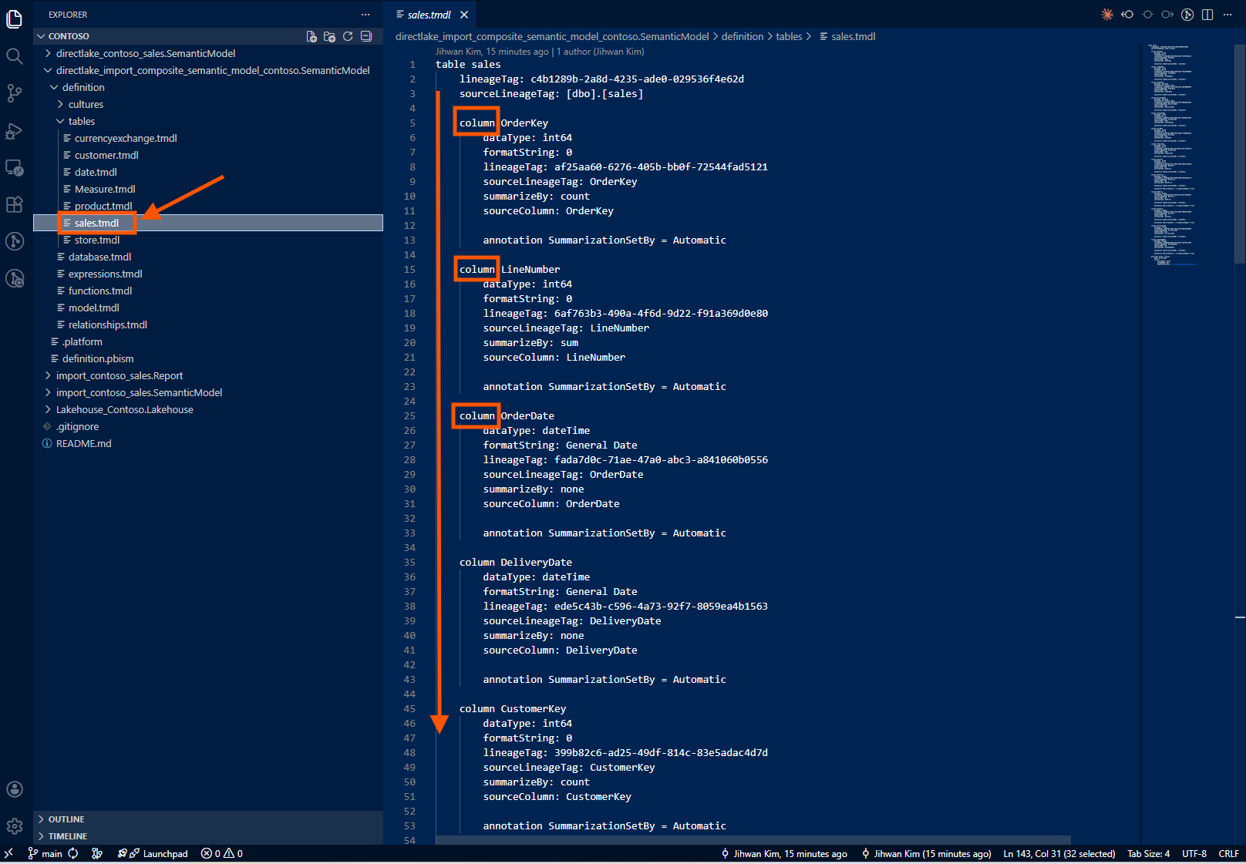Open changes with previous revision

click(x=1127, y=15)
